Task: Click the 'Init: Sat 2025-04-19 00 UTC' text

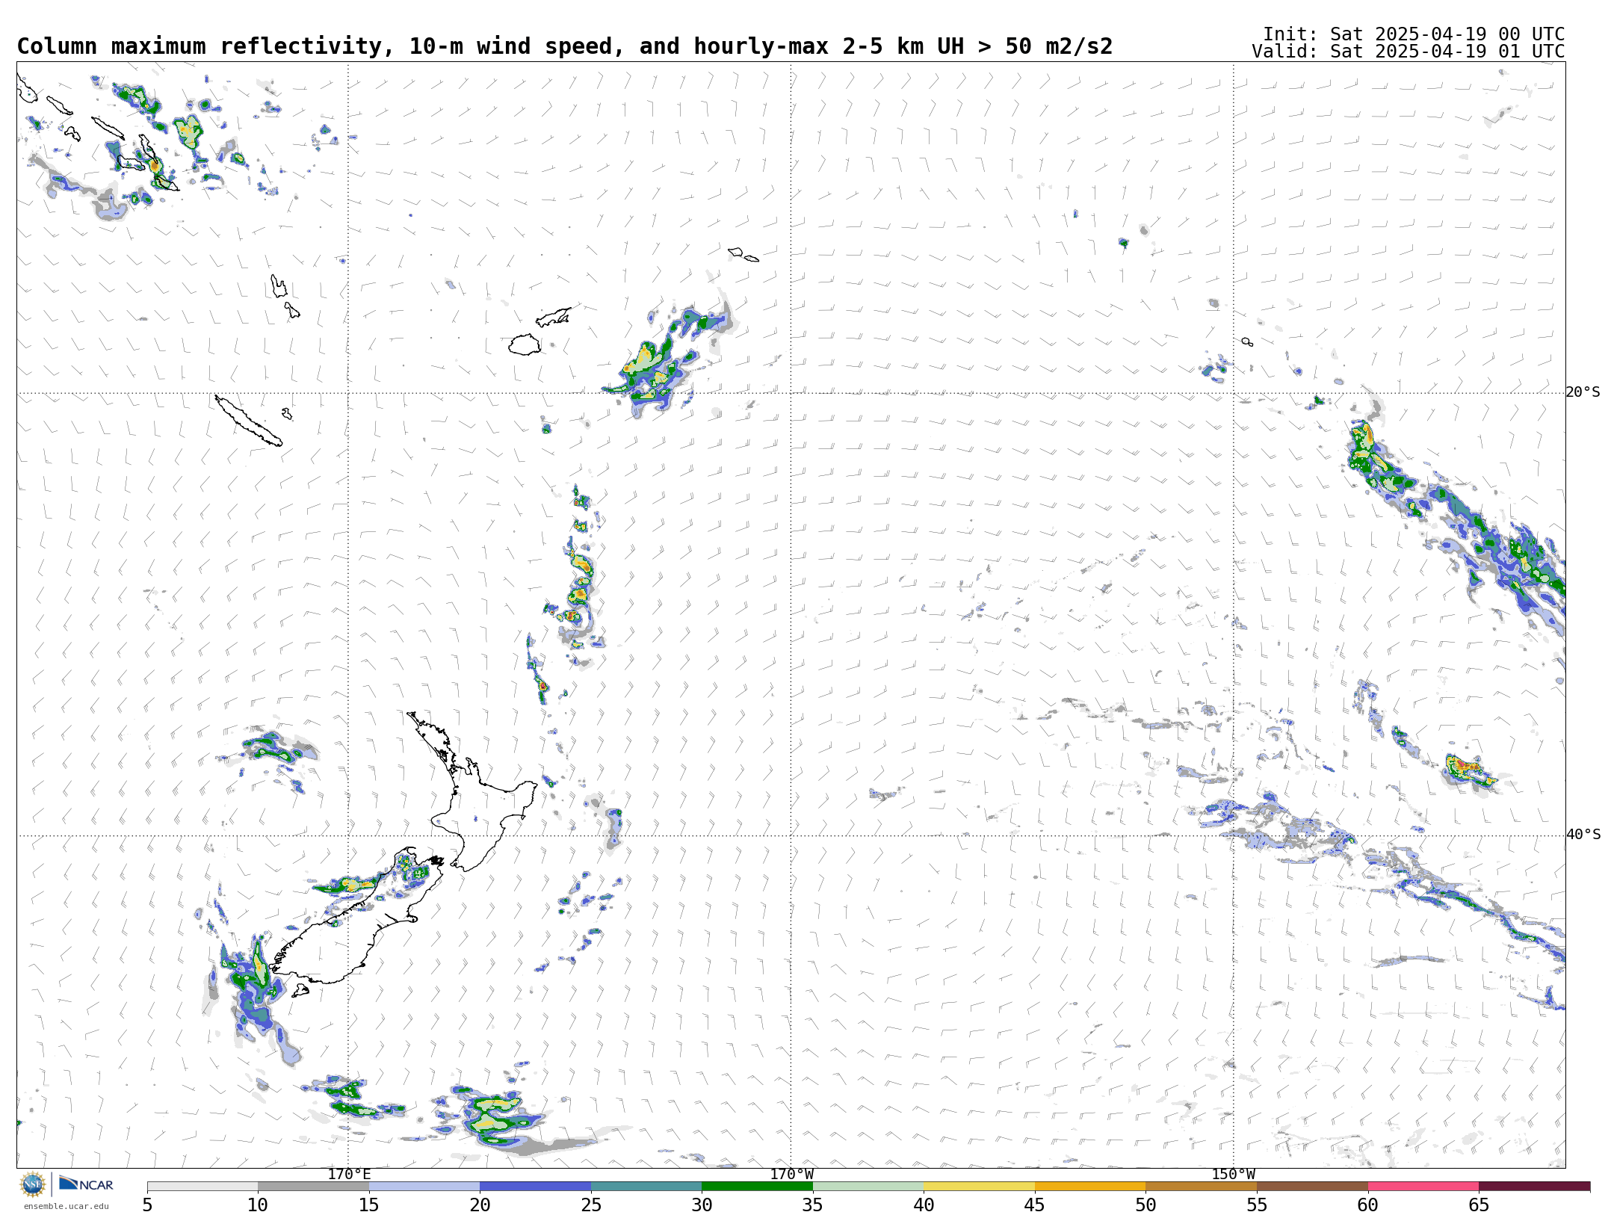Action: [x=1414, y=34]
